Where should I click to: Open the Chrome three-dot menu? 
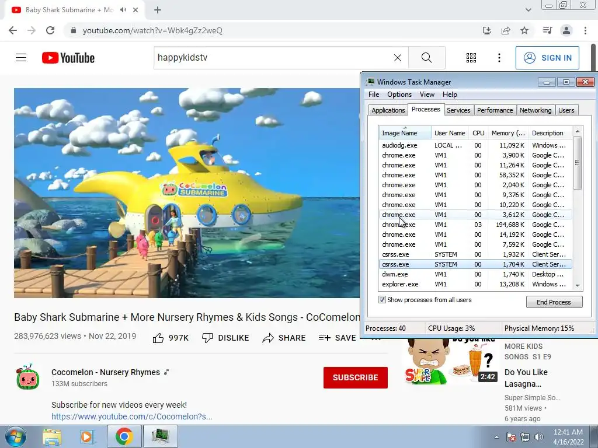585,30
